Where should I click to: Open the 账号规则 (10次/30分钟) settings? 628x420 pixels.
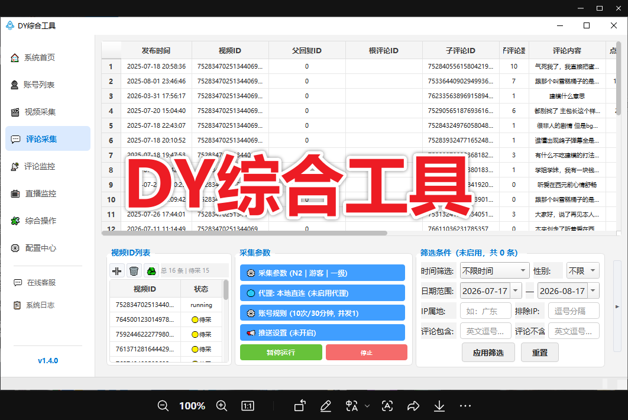tap(322, 313)
